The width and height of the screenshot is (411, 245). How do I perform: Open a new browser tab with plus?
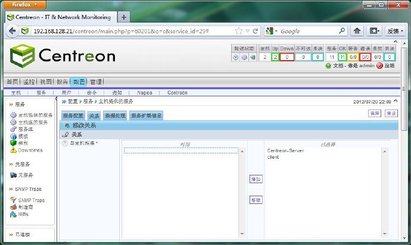click(124, 17)
